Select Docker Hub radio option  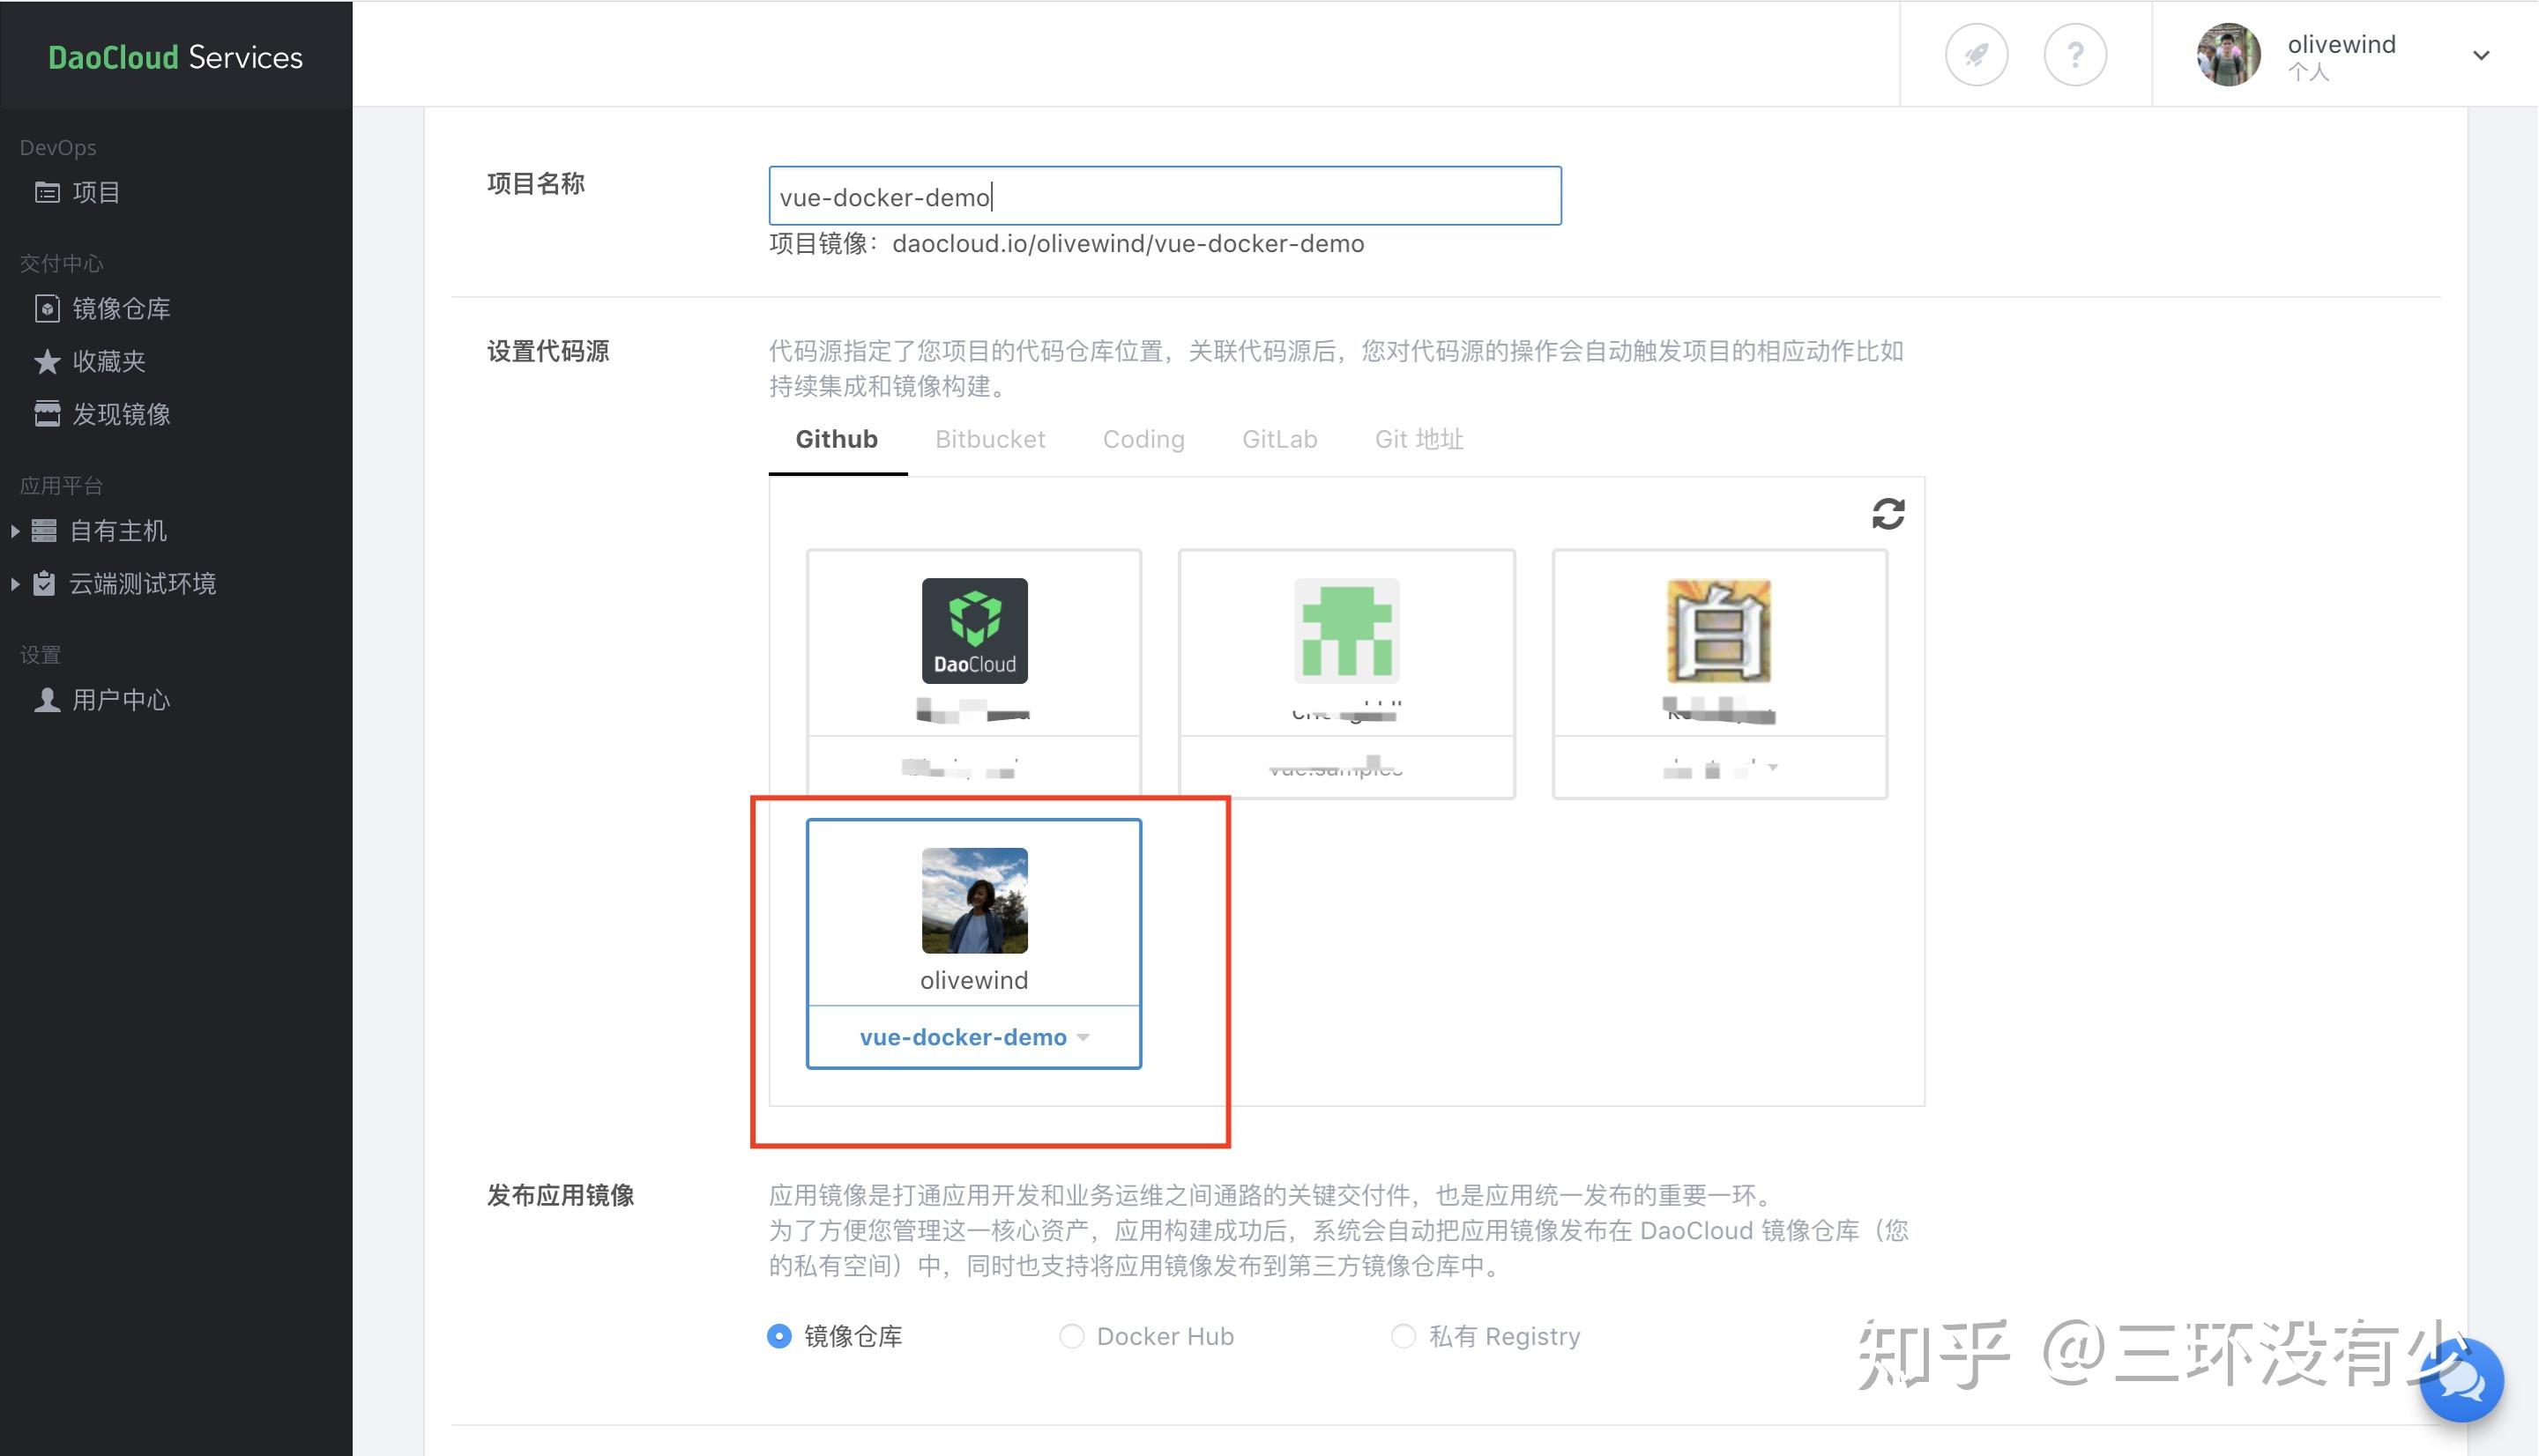(1071, 1336)
